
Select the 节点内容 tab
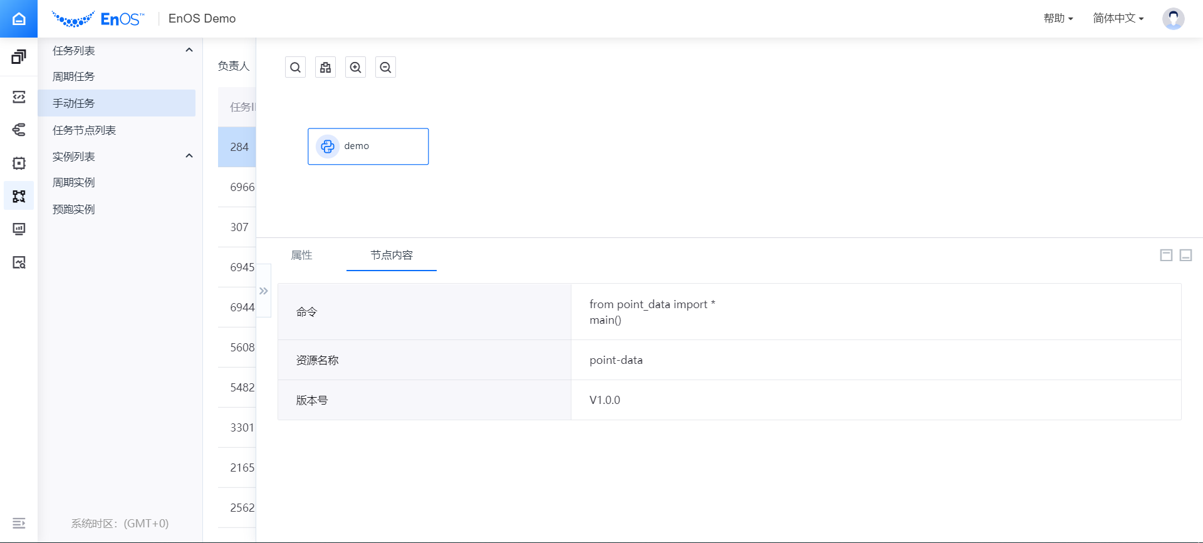[x=392, y=255]
